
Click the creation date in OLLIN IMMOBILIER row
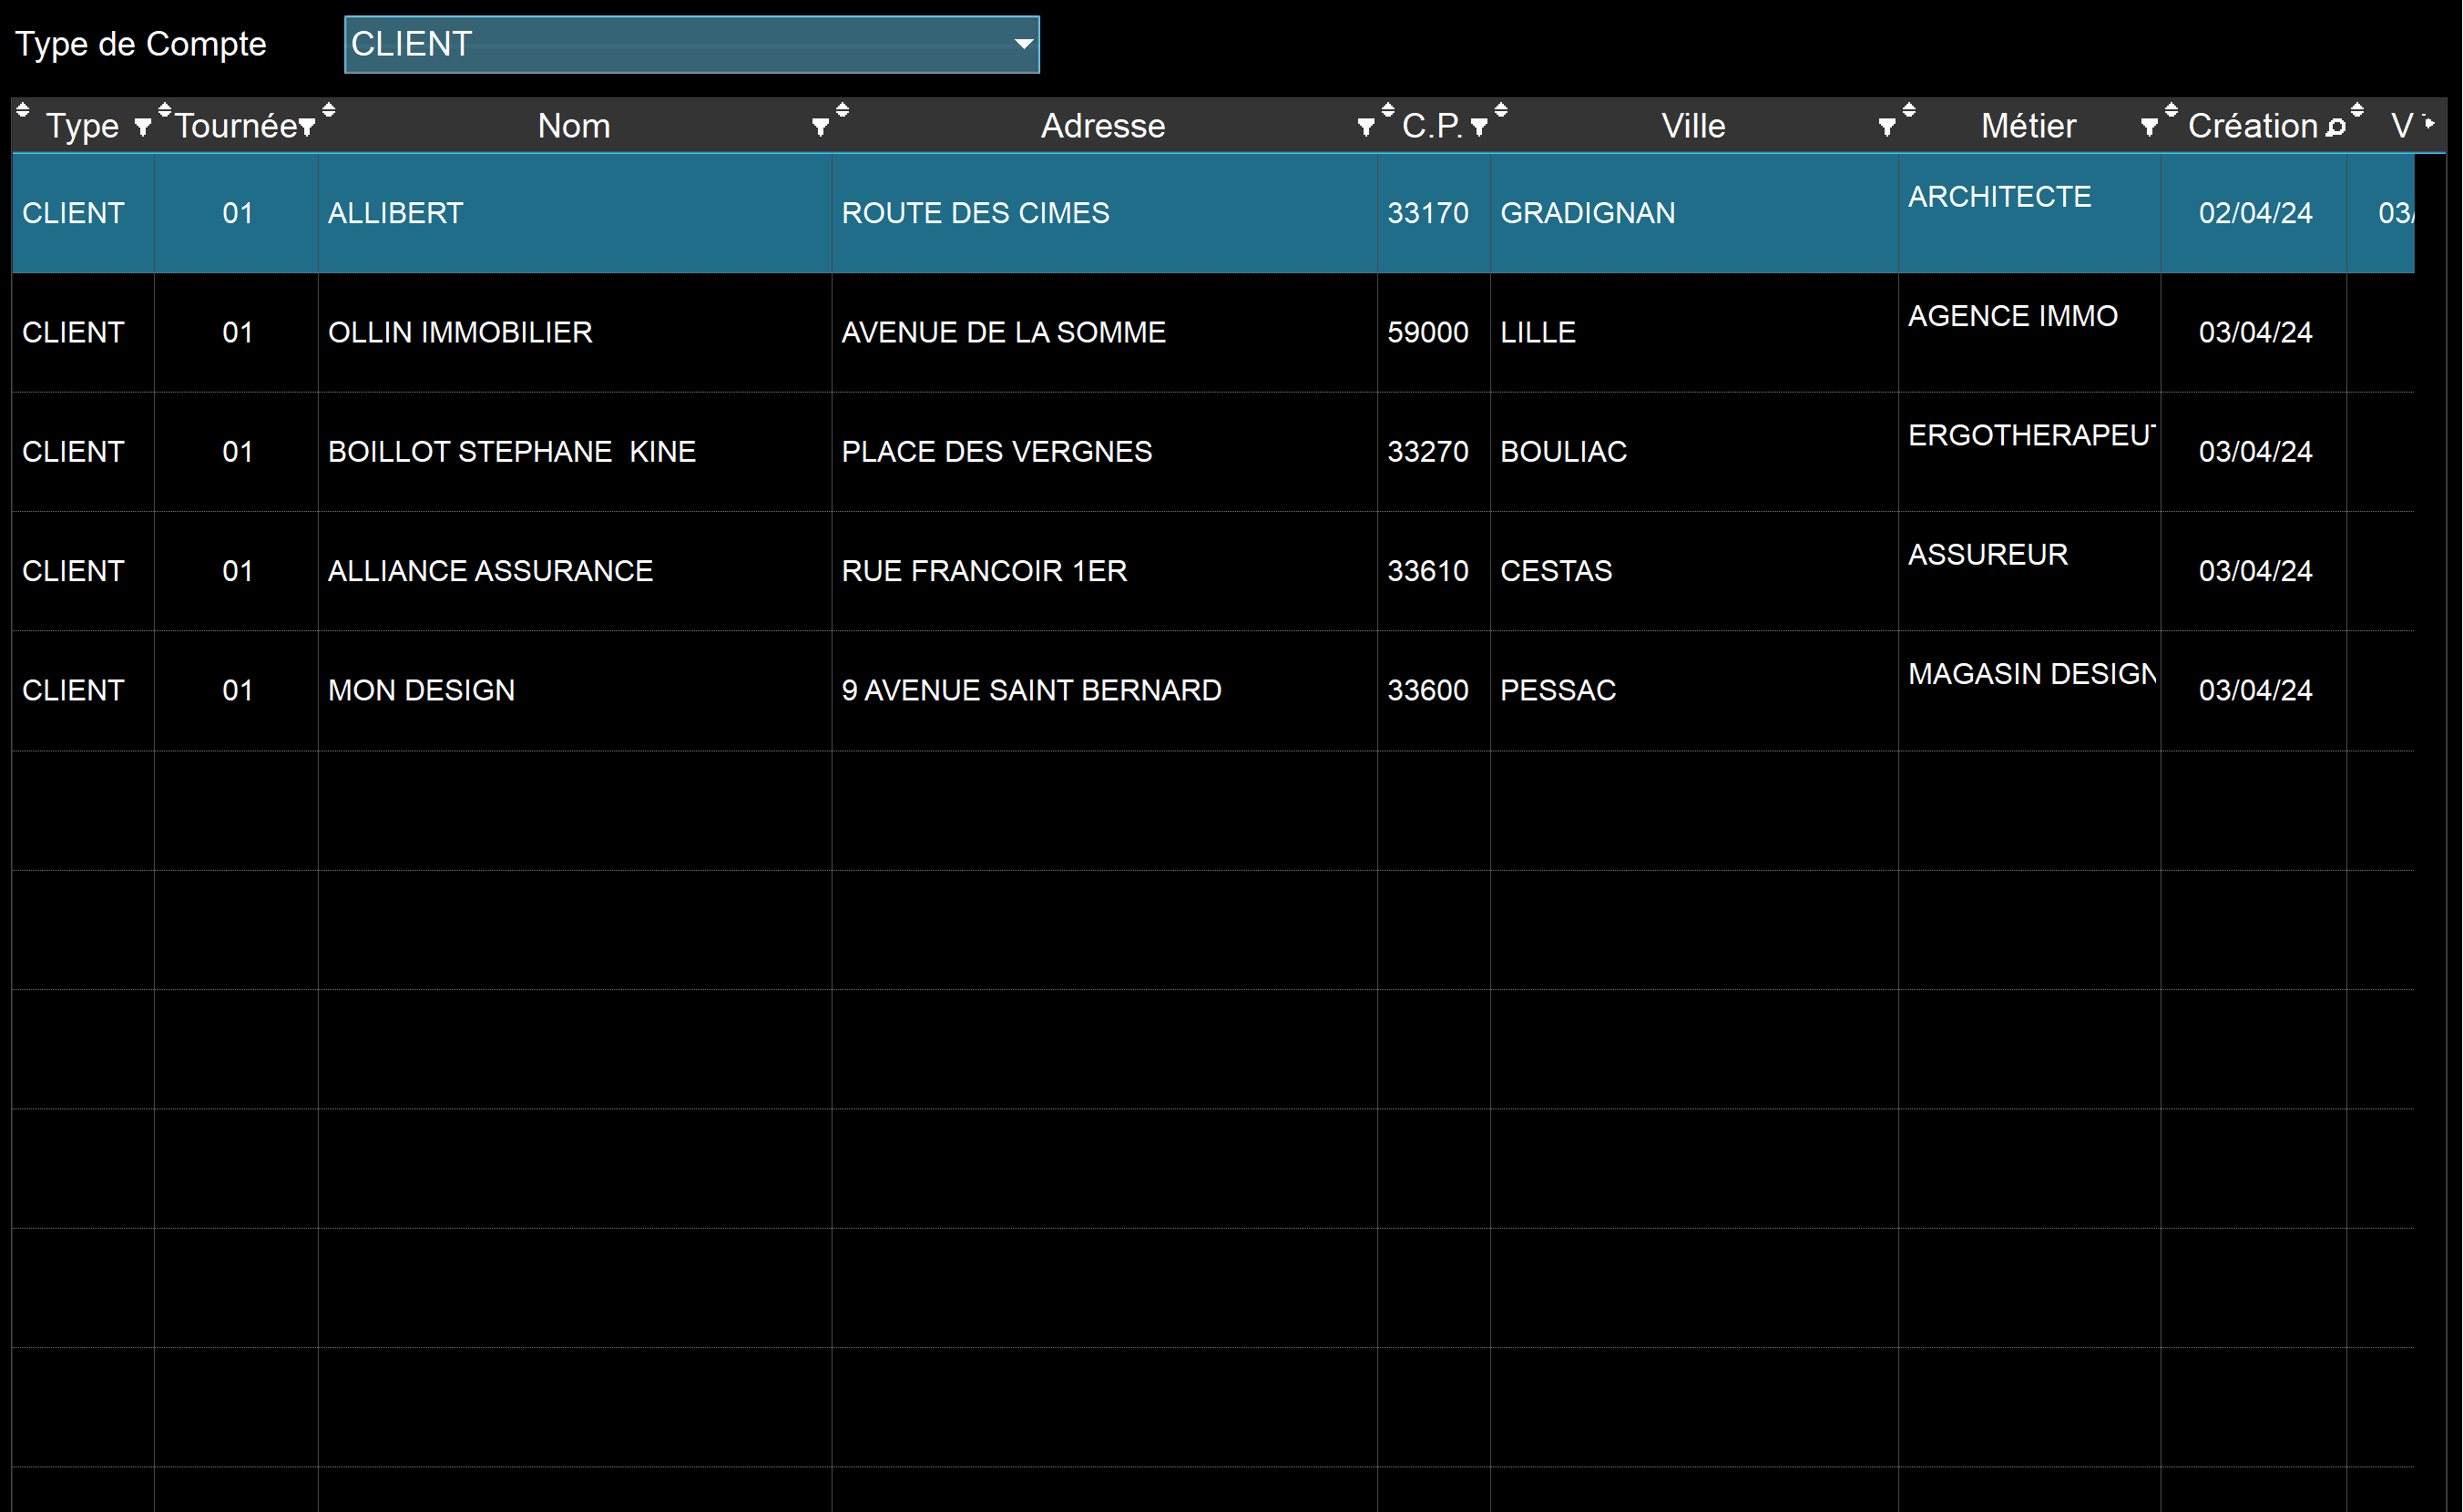pos(2254,332)
